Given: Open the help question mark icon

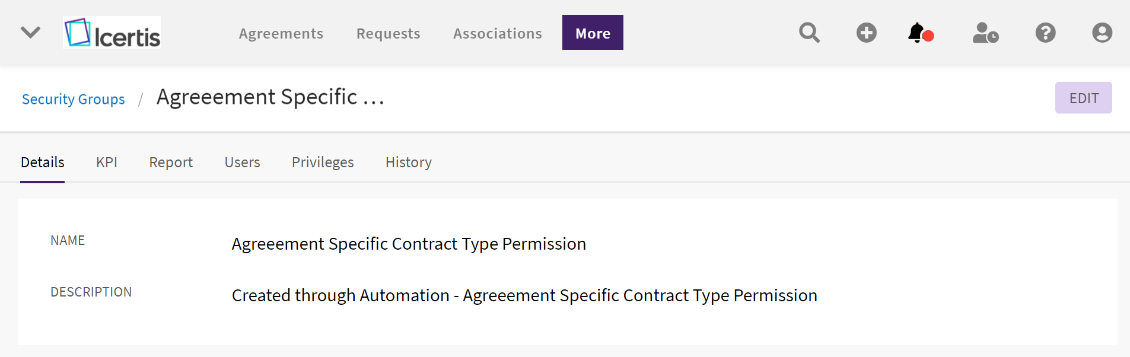Looking at the screenshot, I should tap(1045, 33).
